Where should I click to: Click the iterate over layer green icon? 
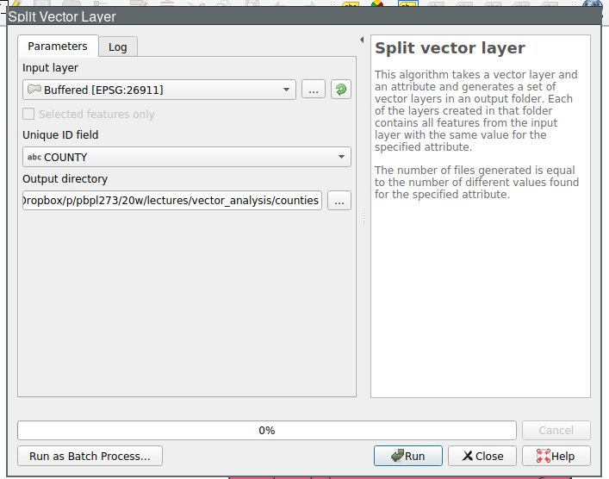coord(341,90)
